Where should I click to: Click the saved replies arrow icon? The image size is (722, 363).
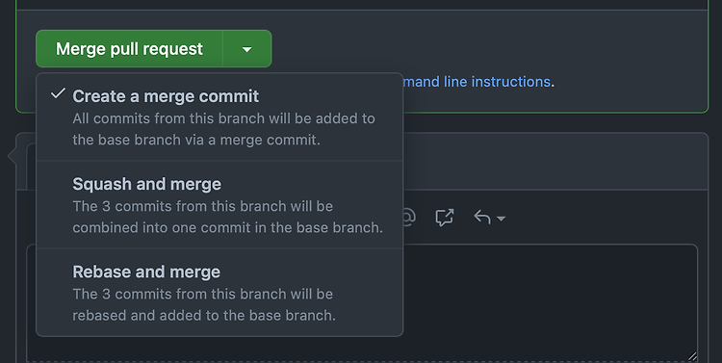tap(482, 217)
